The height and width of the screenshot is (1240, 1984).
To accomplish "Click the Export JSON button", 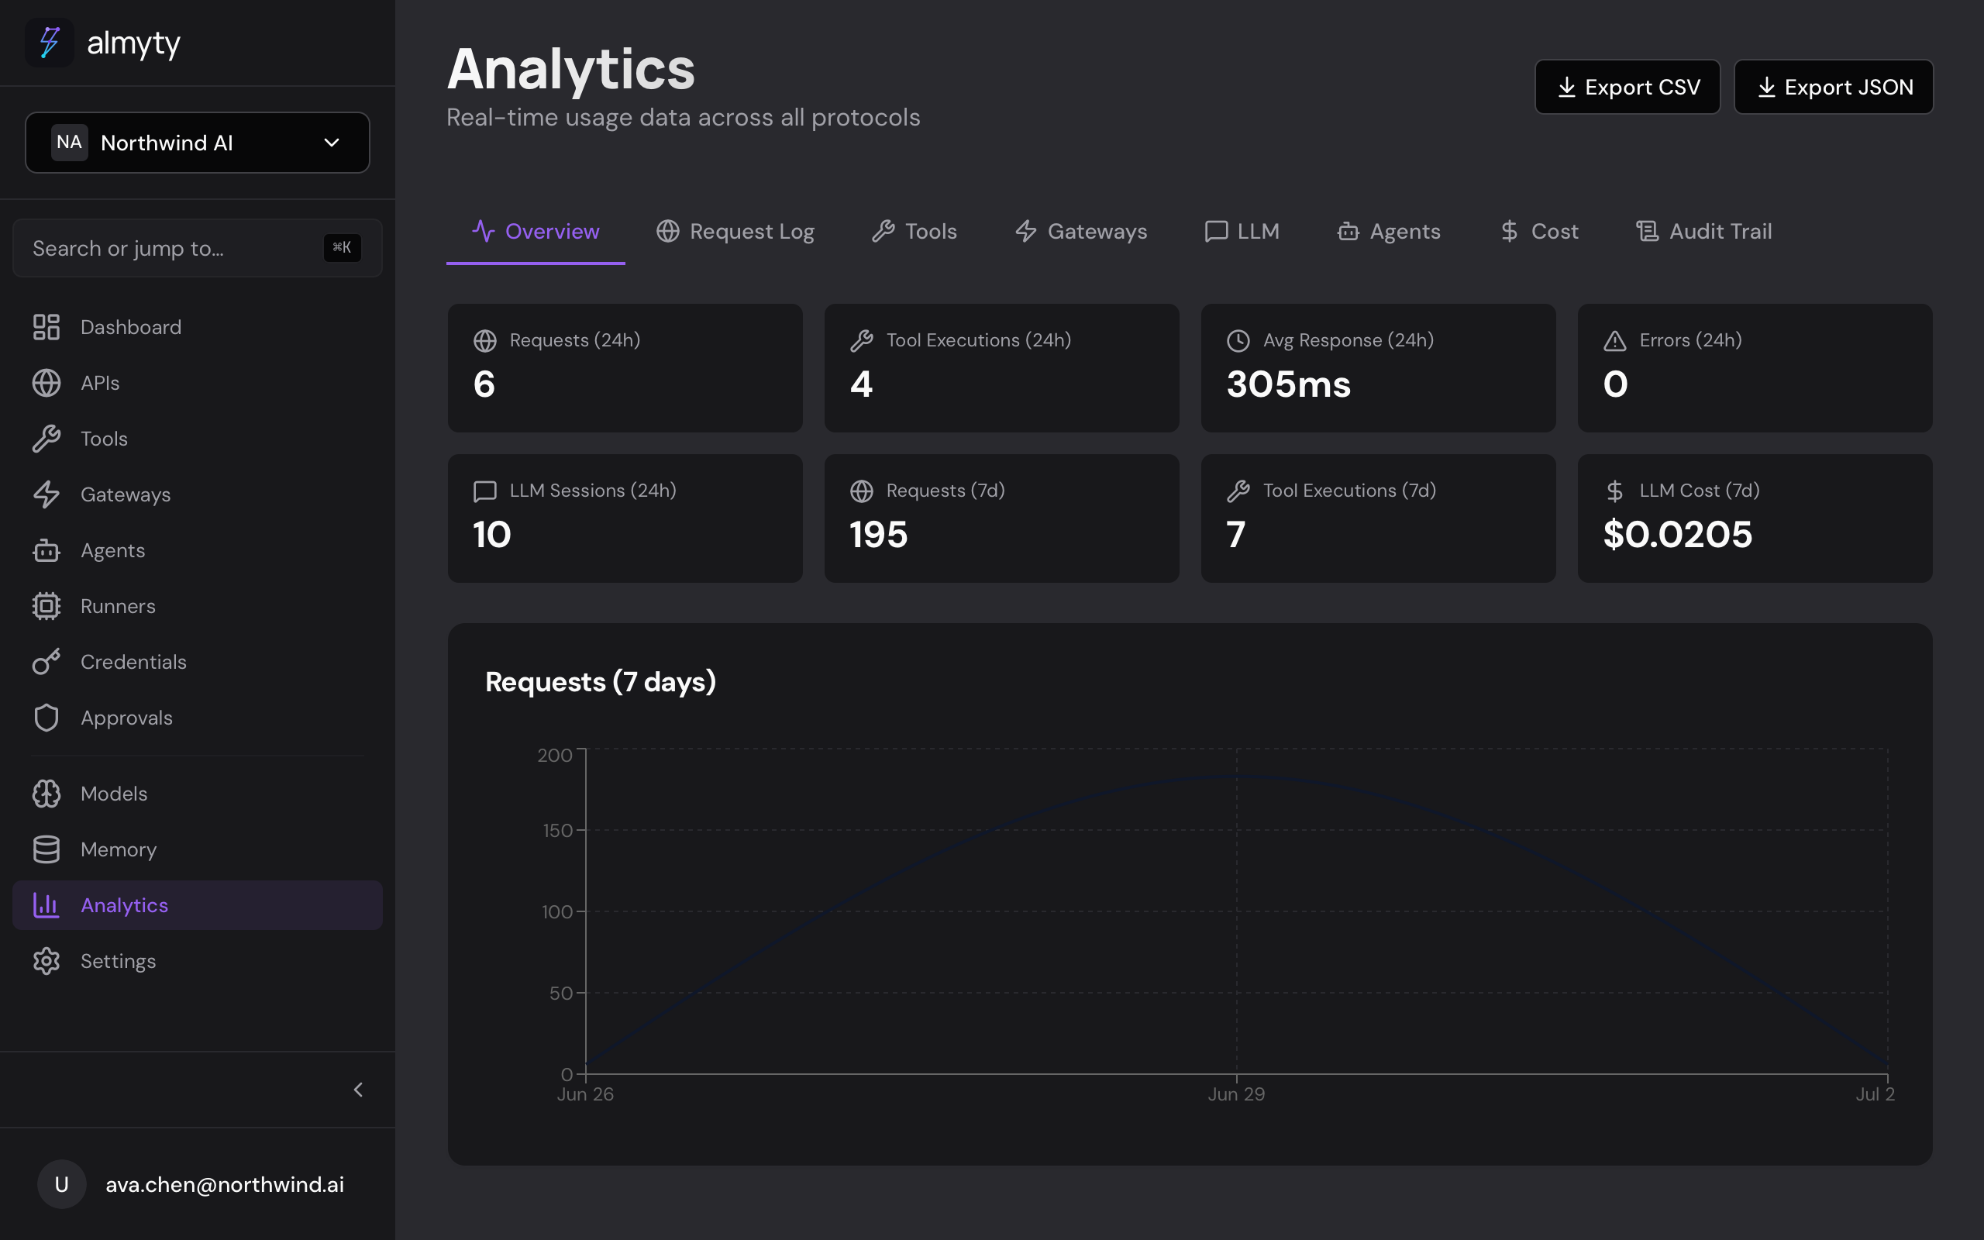I will [1833, 87].
